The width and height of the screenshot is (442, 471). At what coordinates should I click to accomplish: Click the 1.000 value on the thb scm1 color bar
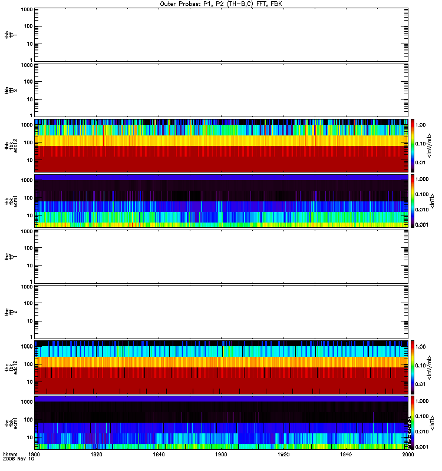pyautogui.click(x=422, y=179)
